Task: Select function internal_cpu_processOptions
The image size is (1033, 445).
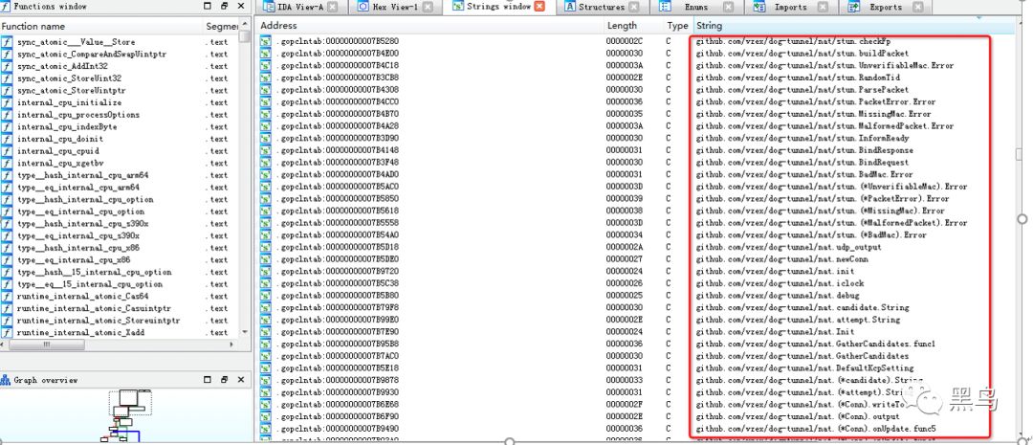Action: [x=78, y=115]
